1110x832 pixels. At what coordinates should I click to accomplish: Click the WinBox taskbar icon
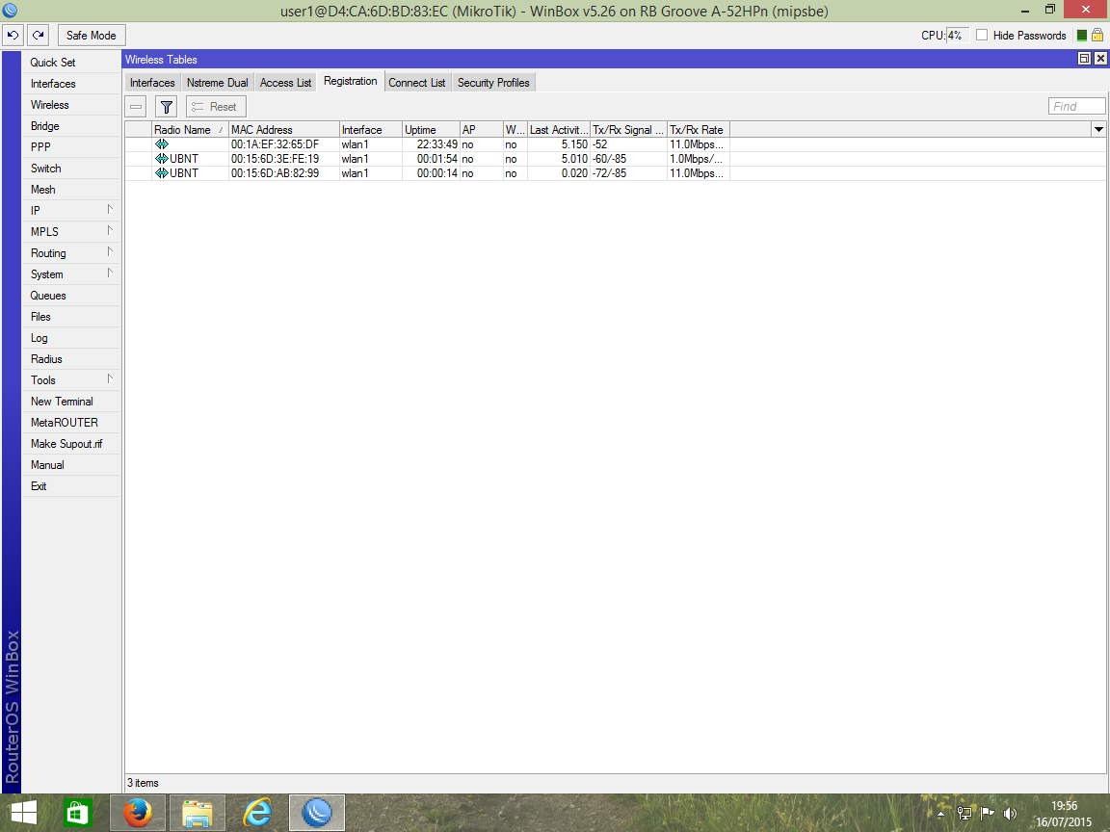(x=317, y=813)
